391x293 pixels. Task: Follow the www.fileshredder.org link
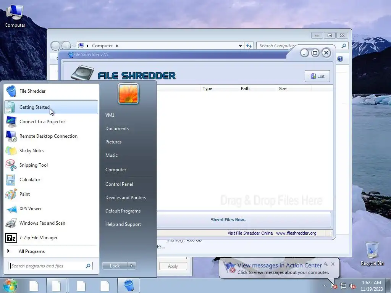click(296, 233)
